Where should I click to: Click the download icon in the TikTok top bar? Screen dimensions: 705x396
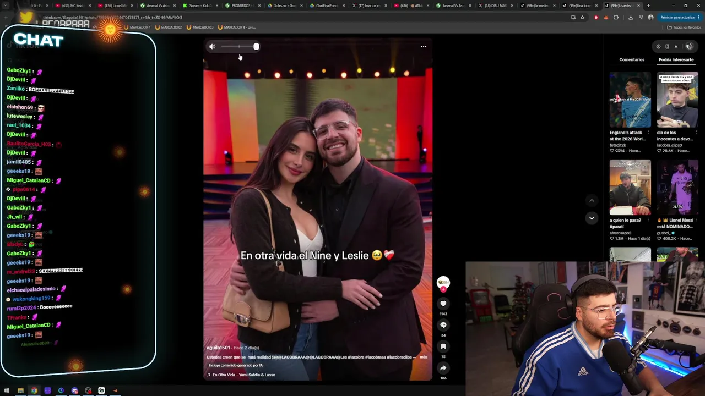coord(676,47)
